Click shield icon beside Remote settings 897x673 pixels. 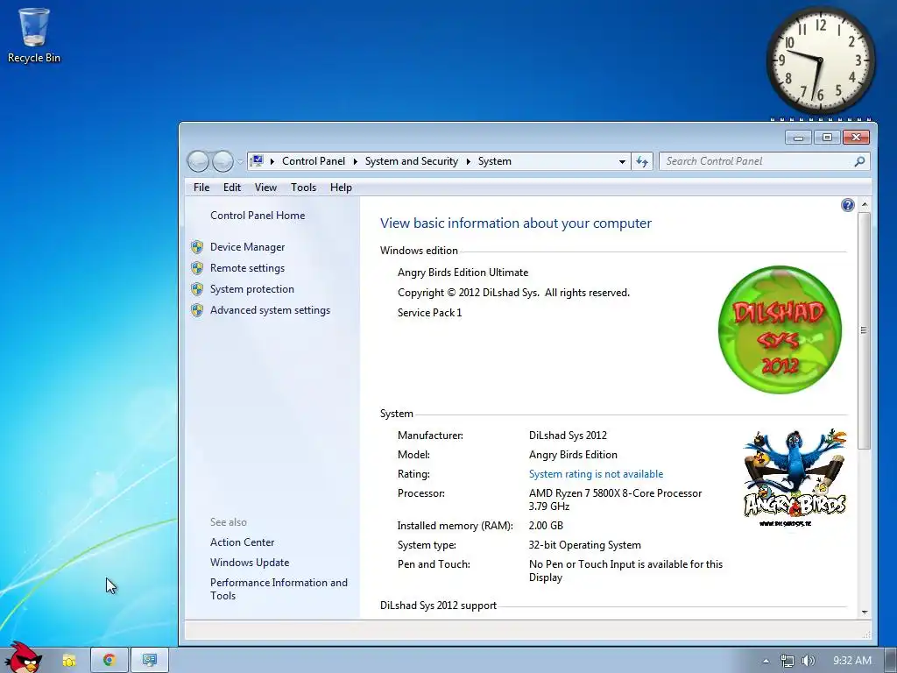click(x=197, y=268)
